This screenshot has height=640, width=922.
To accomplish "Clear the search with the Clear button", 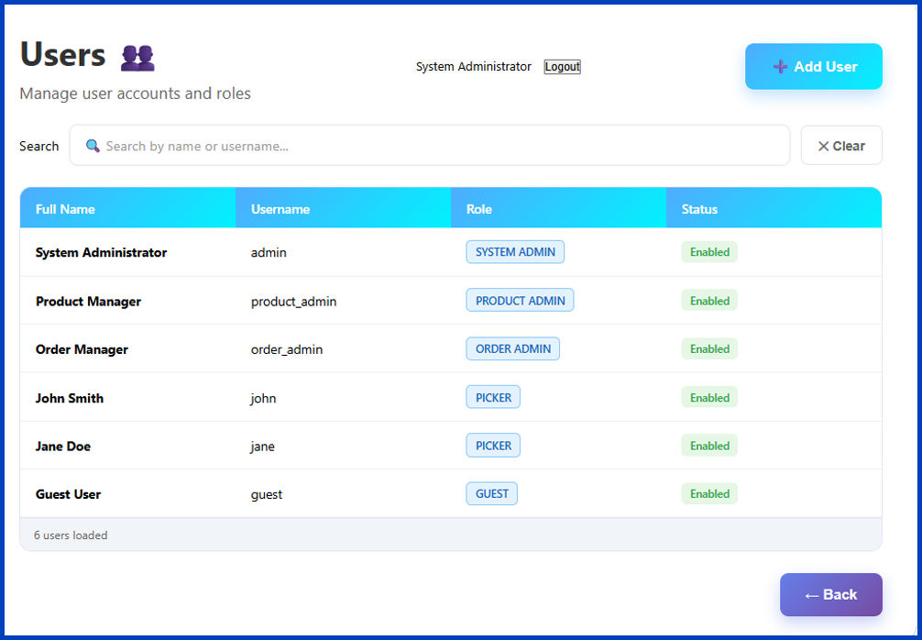I will (840, 145).
